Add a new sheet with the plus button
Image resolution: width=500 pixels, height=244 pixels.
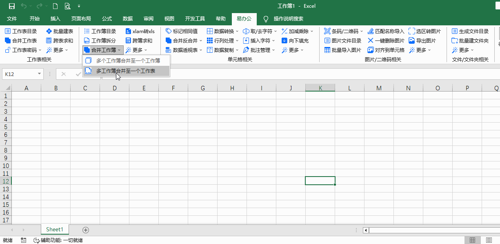[x=85, y=230]
